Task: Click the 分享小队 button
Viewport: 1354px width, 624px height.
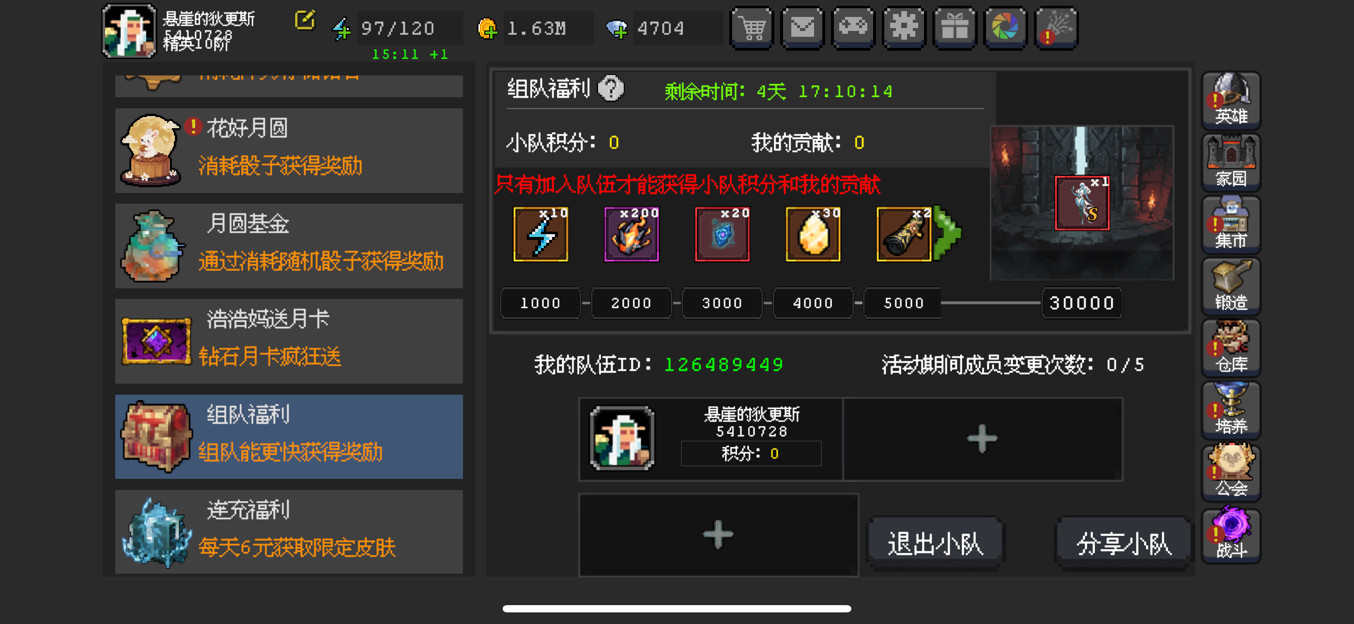Action: [1124, 543]
